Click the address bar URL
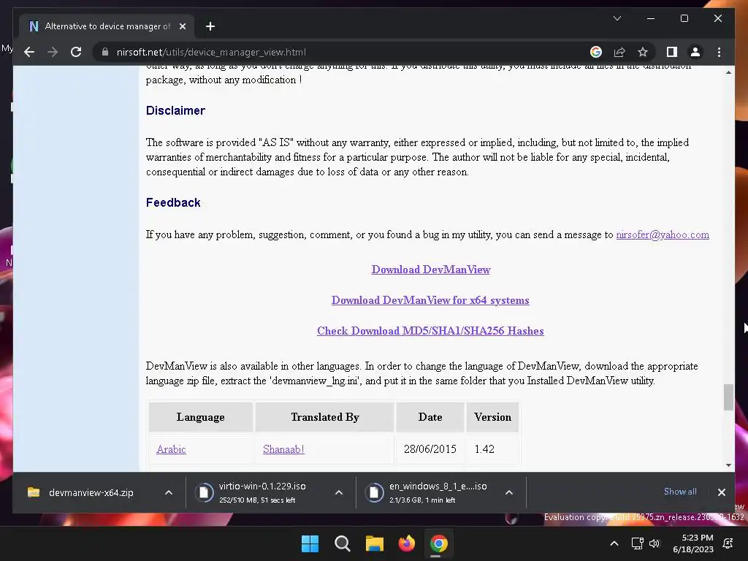This screenshot has height=561, width=748. (x=211, y=52)
